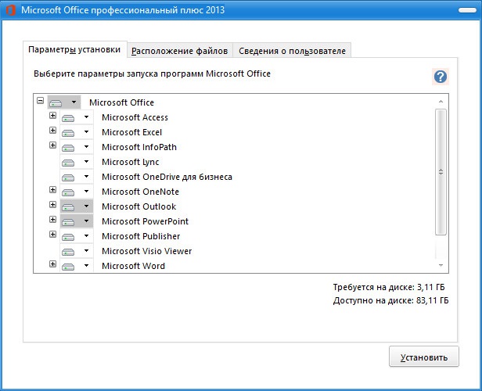
Task: Expand the Microsoft Access tree node
Action: coord(52,117)
